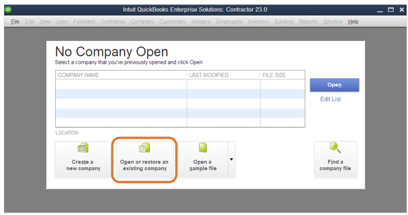
Task: Open the Company menu
Action: tap(142, 22)
